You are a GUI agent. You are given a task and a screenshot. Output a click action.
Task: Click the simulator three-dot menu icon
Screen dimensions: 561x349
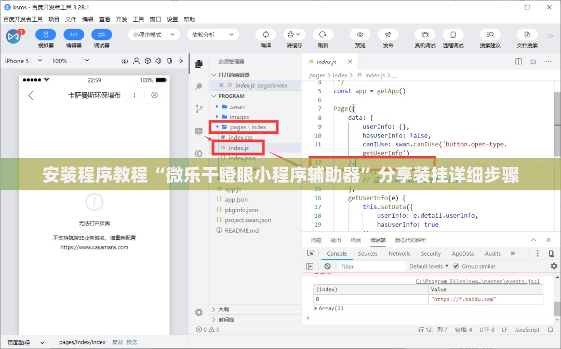pos(135,95)
